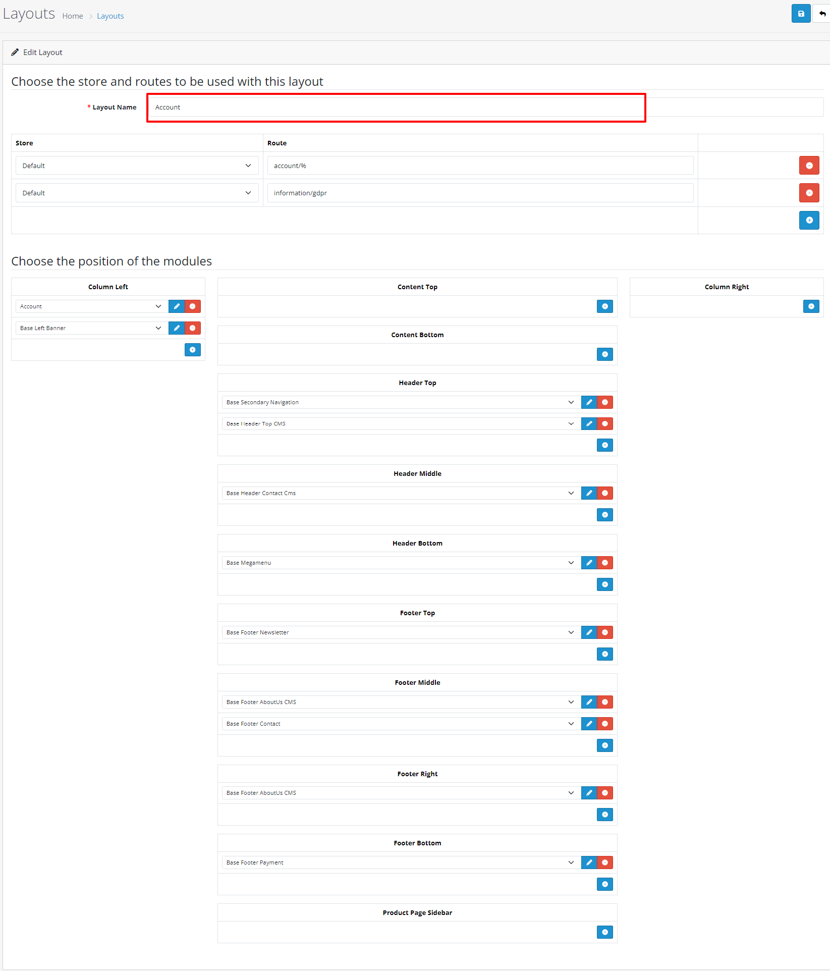Add module to Product Page Sidebar
This screenshot has width=830, height=971.
pyautogui.click(x=604, y=932)
